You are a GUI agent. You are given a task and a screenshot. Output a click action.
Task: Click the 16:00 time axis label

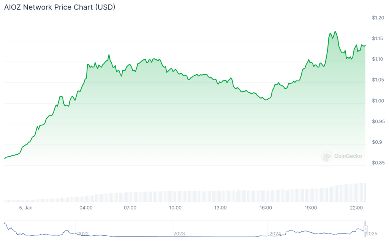[266, 208]
